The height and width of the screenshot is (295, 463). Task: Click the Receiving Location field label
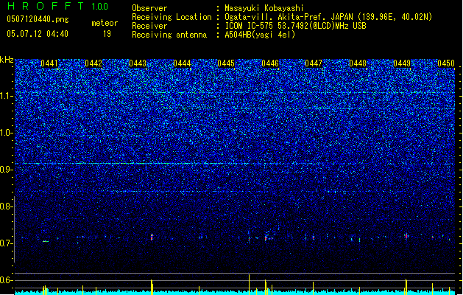coord(172,17)
